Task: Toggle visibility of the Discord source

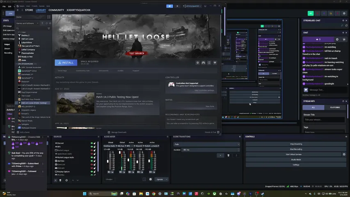Action: click(x=92, y=143)
